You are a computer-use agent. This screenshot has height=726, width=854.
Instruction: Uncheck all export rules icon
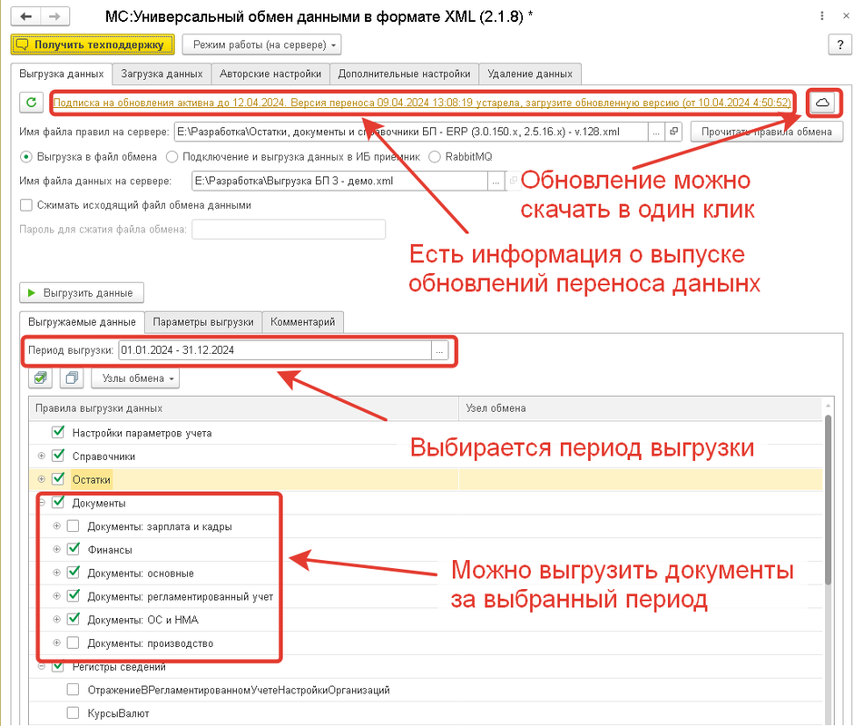click(x=71, y=378)
